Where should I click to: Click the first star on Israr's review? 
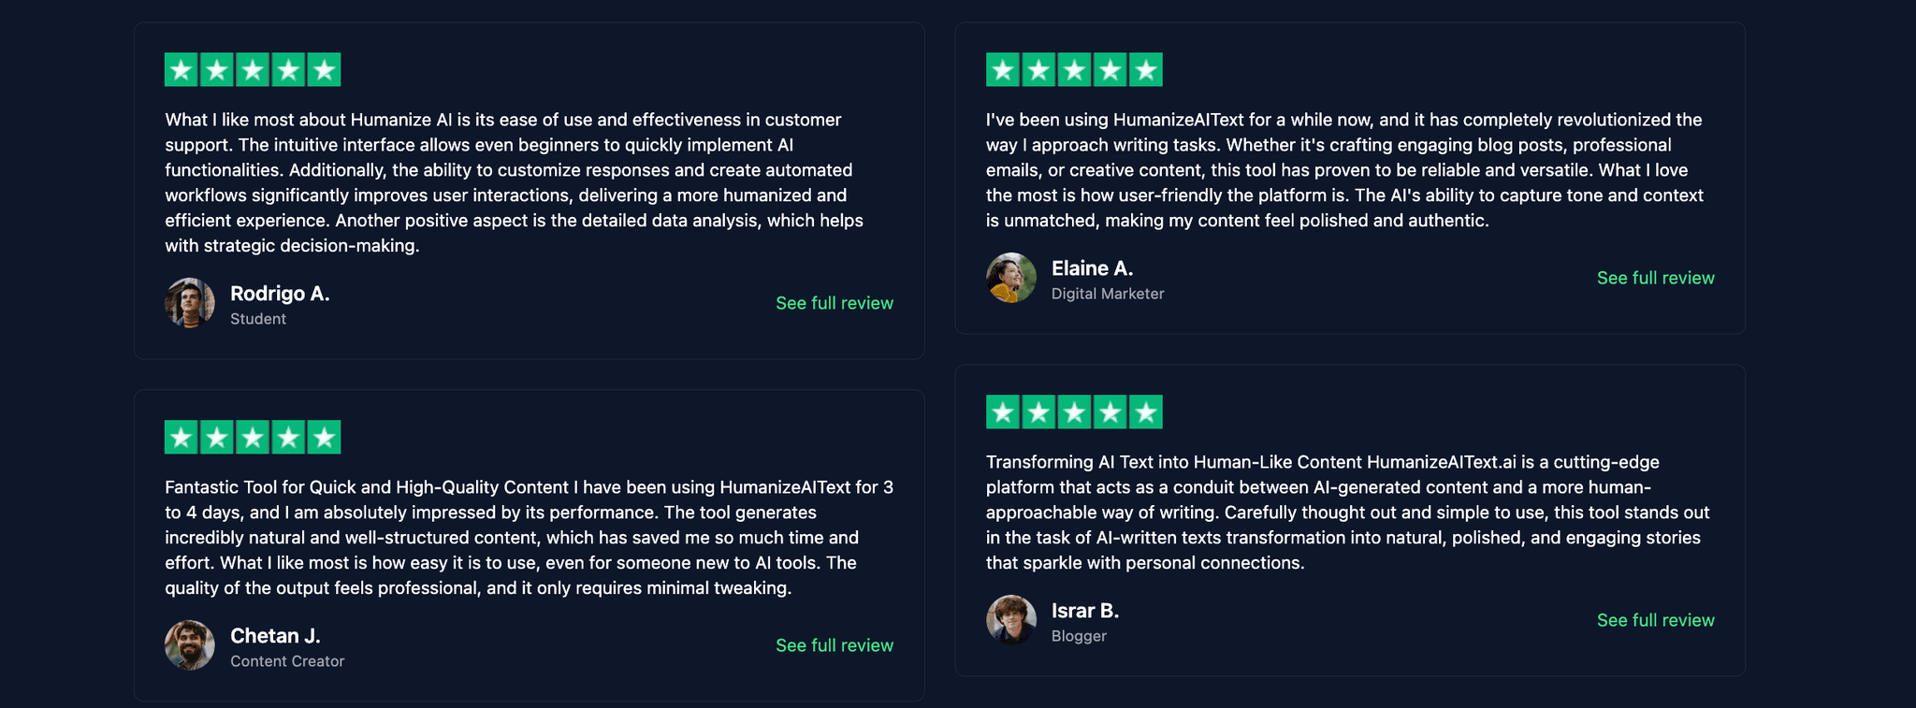coord(1001,411)
